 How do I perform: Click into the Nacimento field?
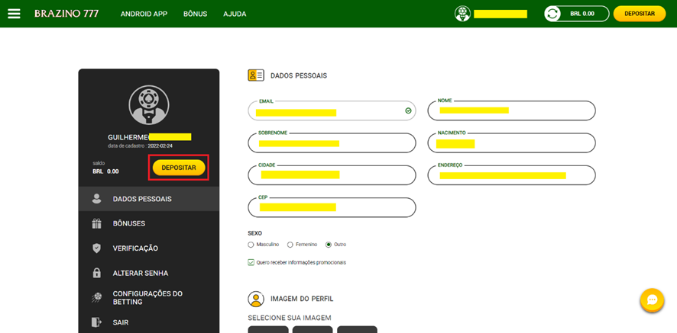point(512,142)
